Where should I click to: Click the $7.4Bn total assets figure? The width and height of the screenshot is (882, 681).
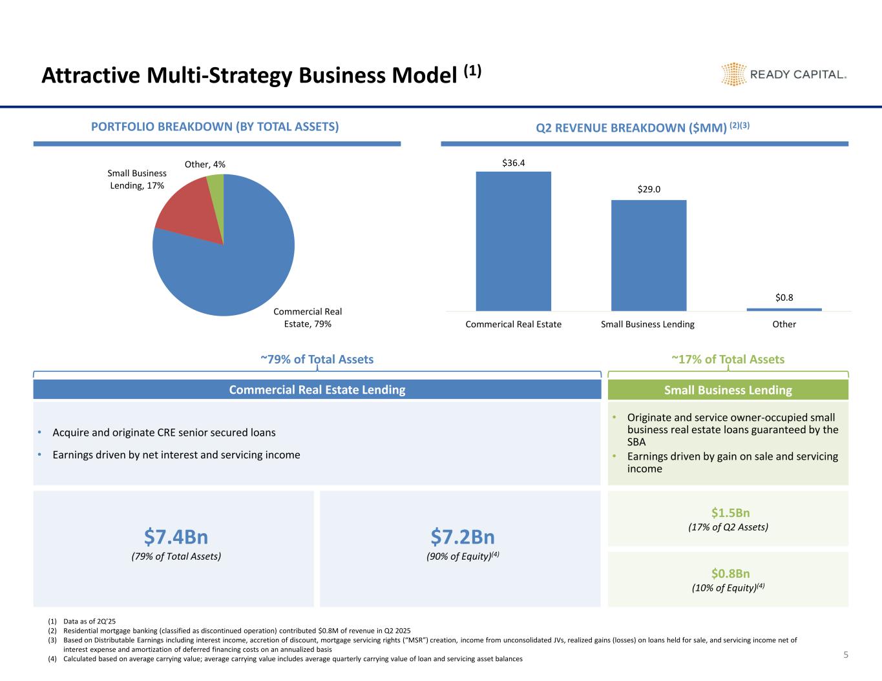[x=176, y=537]
